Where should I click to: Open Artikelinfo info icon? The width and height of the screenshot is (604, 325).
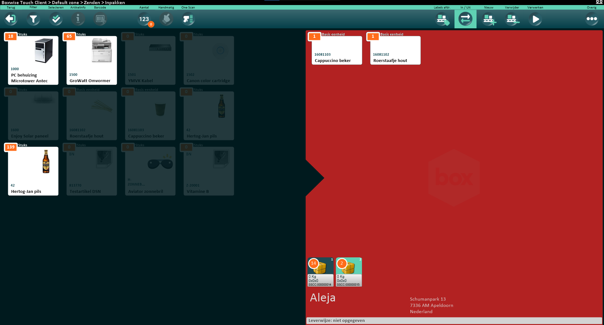[x=78, y=19]
